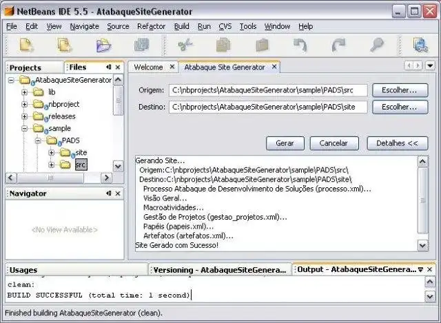441x323 pixels.
Task: Click the Cancelar button
Action: (x=334, y=143)
